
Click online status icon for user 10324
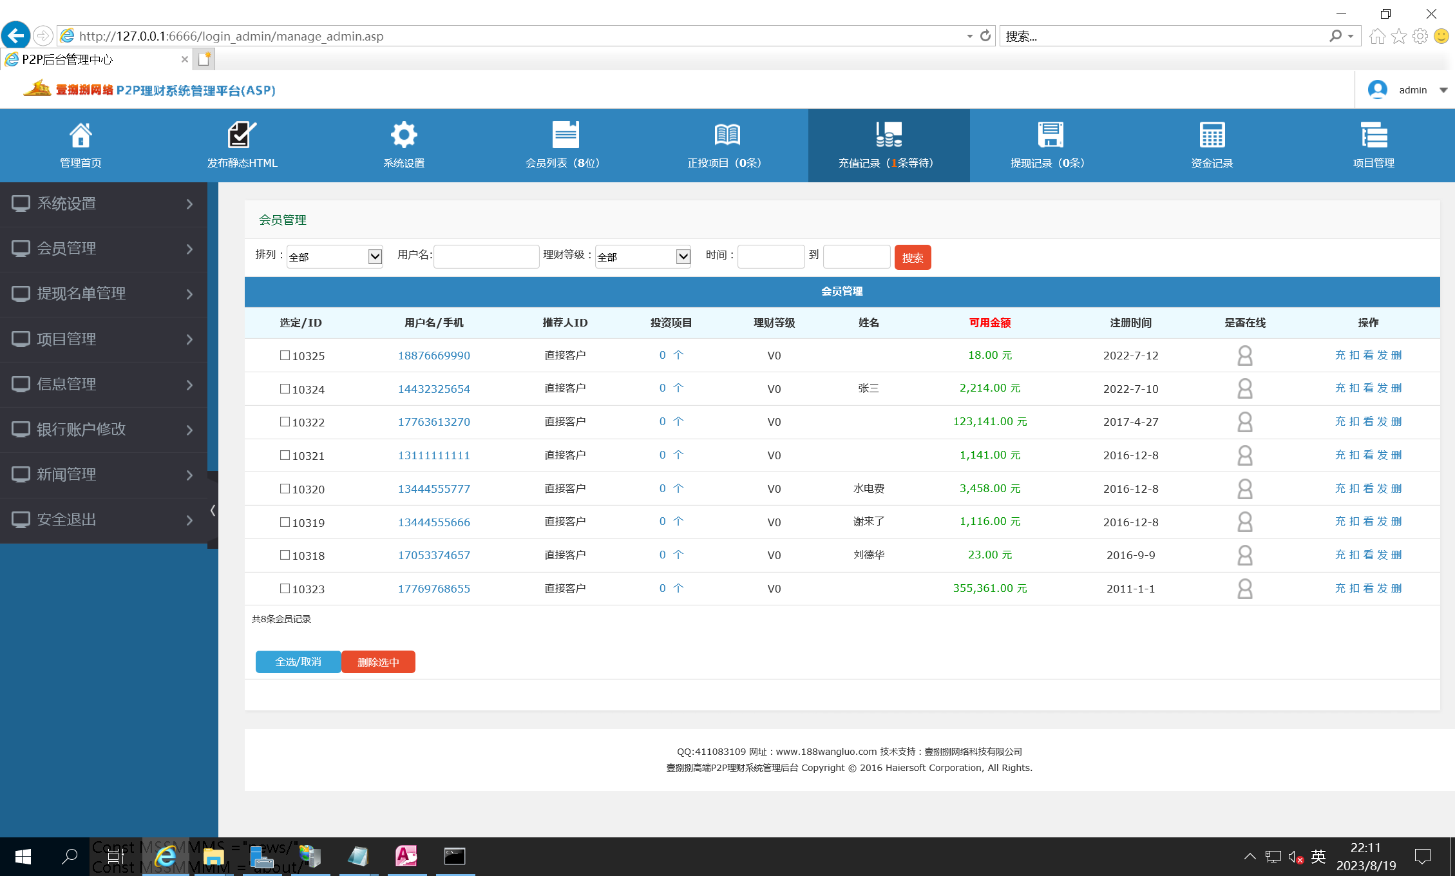click(1245, 388)
